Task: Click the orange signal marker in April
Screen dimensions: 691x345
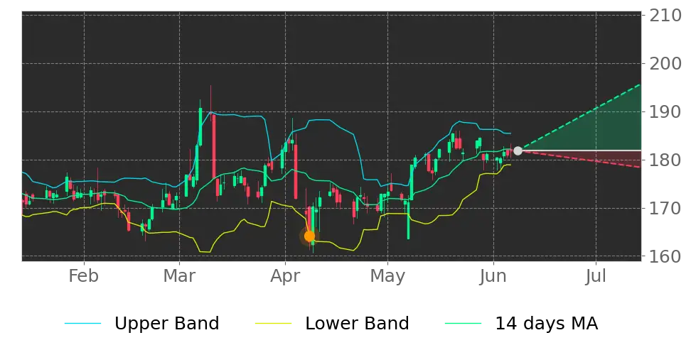Action: click(x=309, y=236)
